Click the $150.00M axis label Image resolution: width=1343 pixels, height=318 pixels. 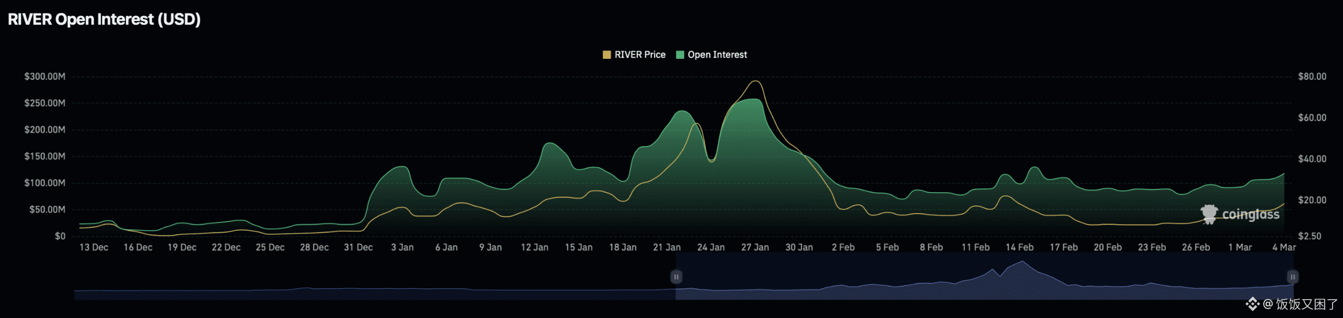(x=45, y=156)
